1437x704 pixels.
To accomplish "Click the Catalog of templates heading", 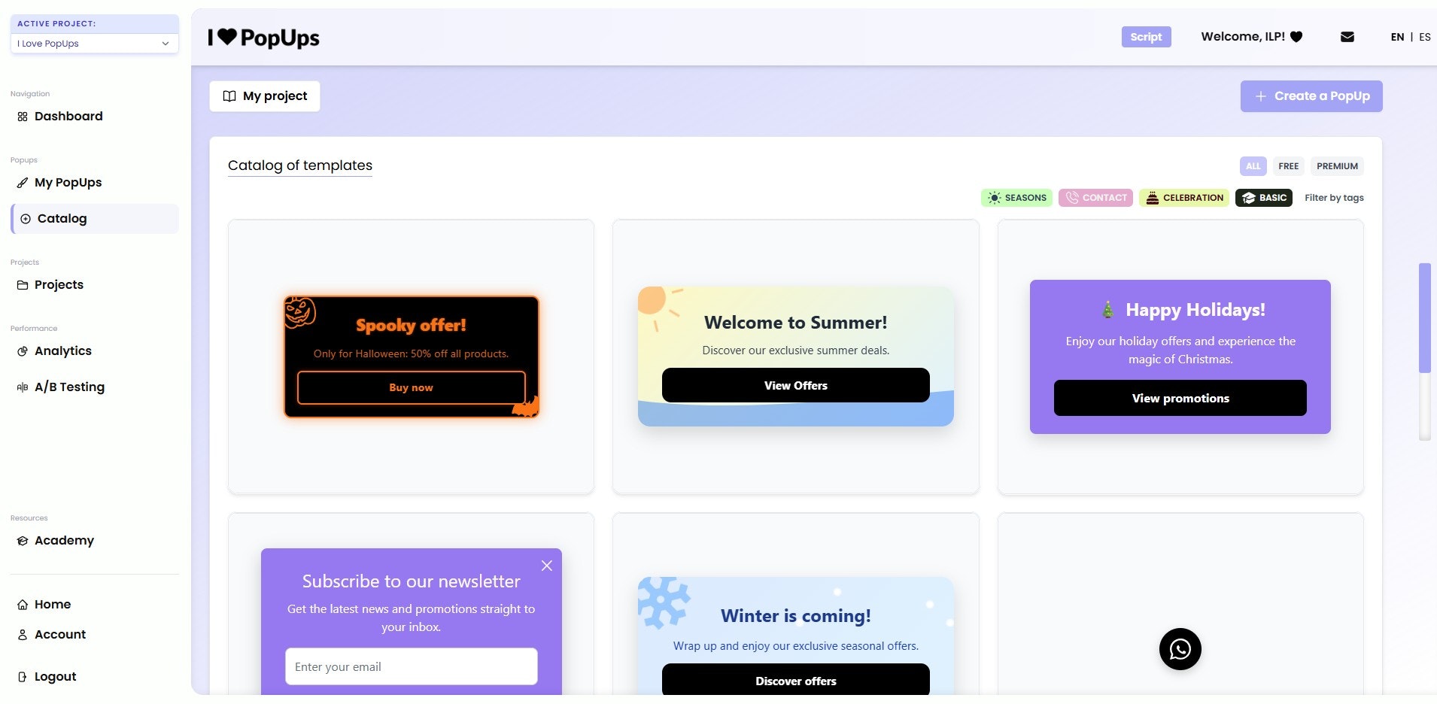I will pyautogui.click(x=300, y=165).
